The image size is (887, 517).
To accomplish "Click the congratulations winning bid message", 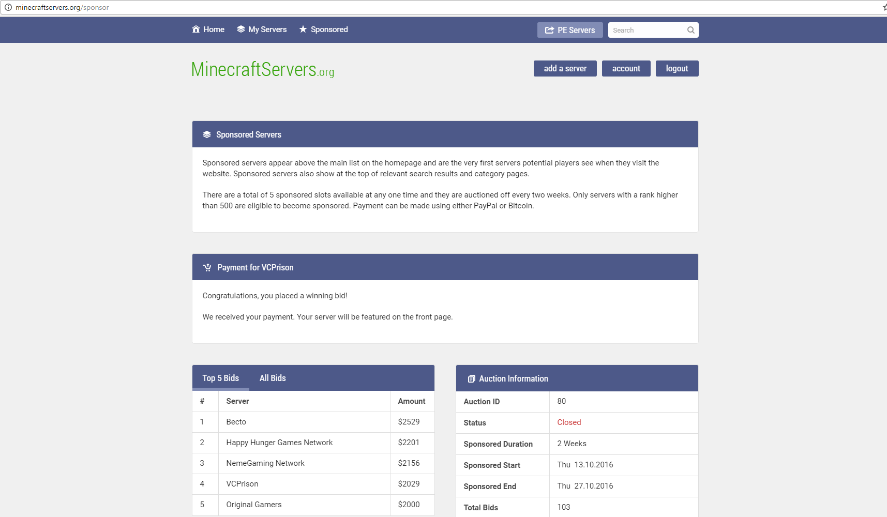I will [x=275, y=296].
